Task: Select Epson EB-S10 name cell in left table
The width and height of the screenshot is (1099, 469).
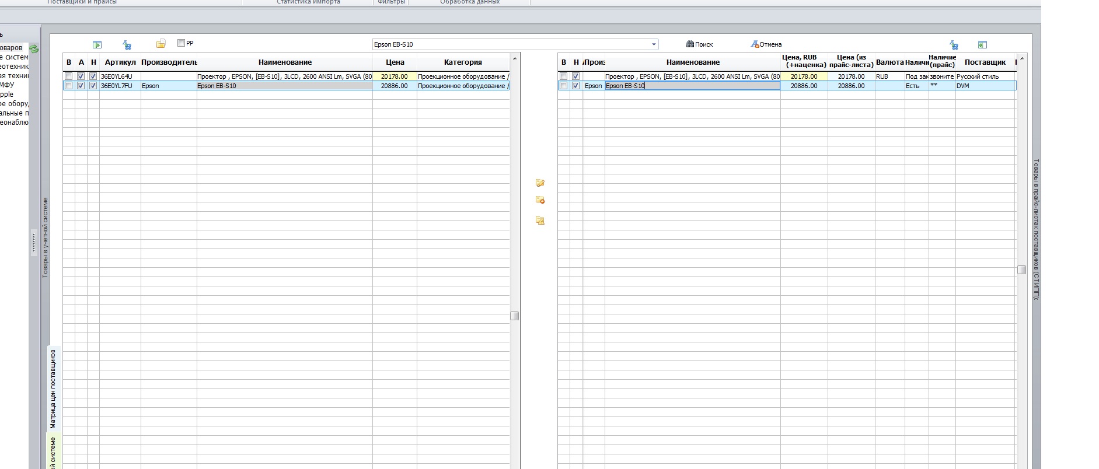Action: click(285, 86)
